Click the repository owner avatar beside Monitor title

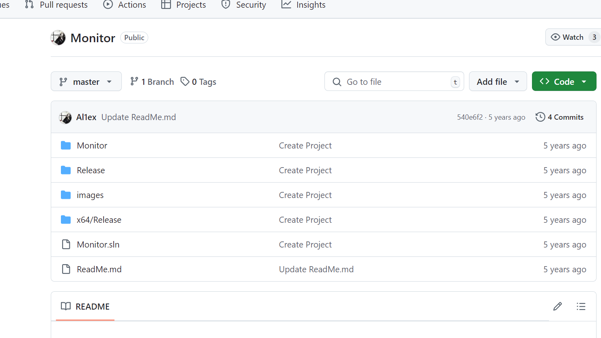pyautogui.click(x=58, y=38)
